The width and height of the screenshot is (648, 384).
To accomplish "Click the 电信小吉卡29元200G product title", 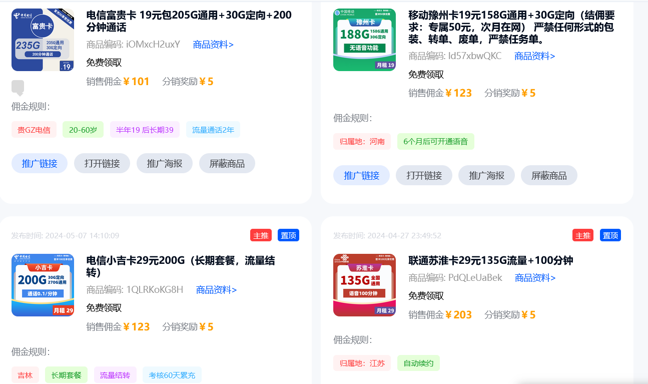I will (x=181, y=266).
